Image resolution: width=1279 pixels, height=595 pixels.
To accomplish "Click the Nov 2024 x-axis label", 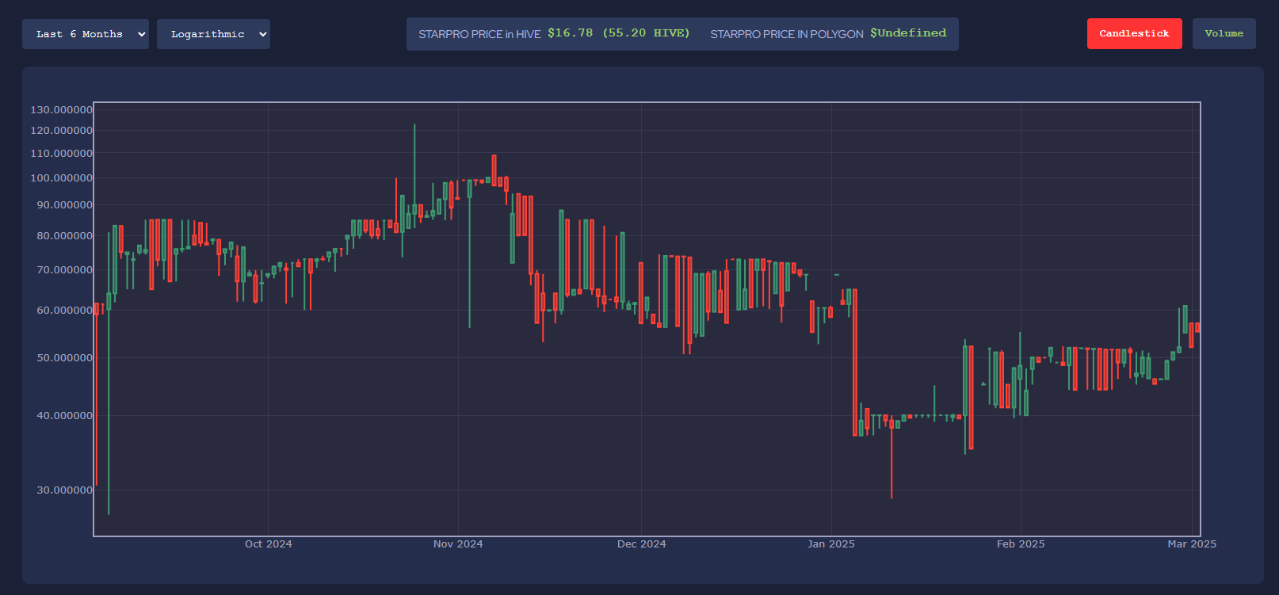I will click(x=458, y=544).
